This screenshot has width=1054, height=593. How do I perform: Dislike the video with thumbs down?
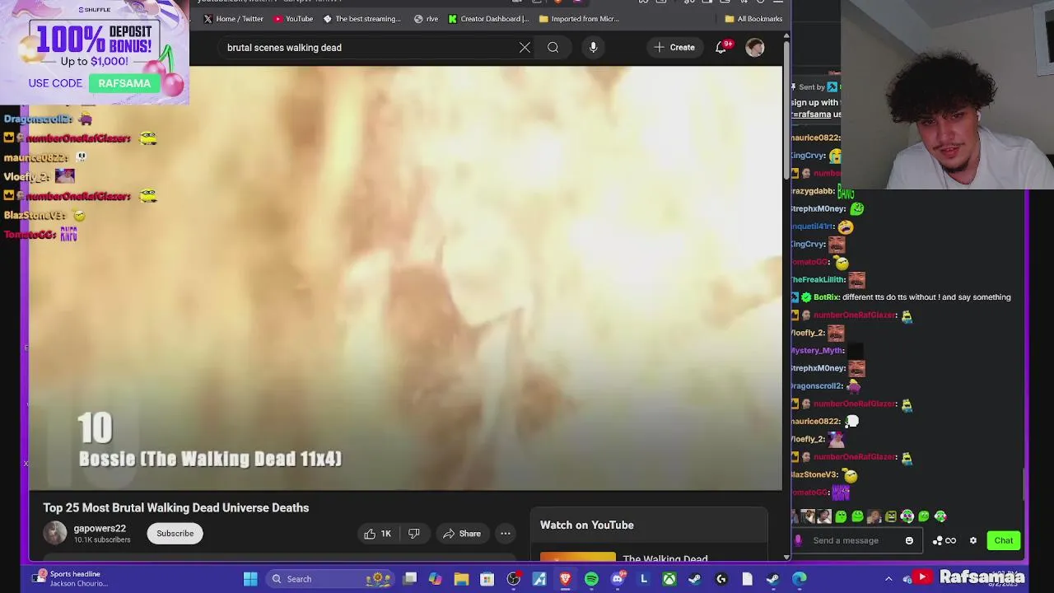pos(414,534)
